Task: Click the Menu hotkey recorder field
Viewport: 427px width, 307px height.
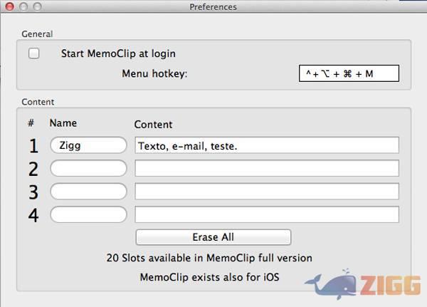Action: click(349, 73)
